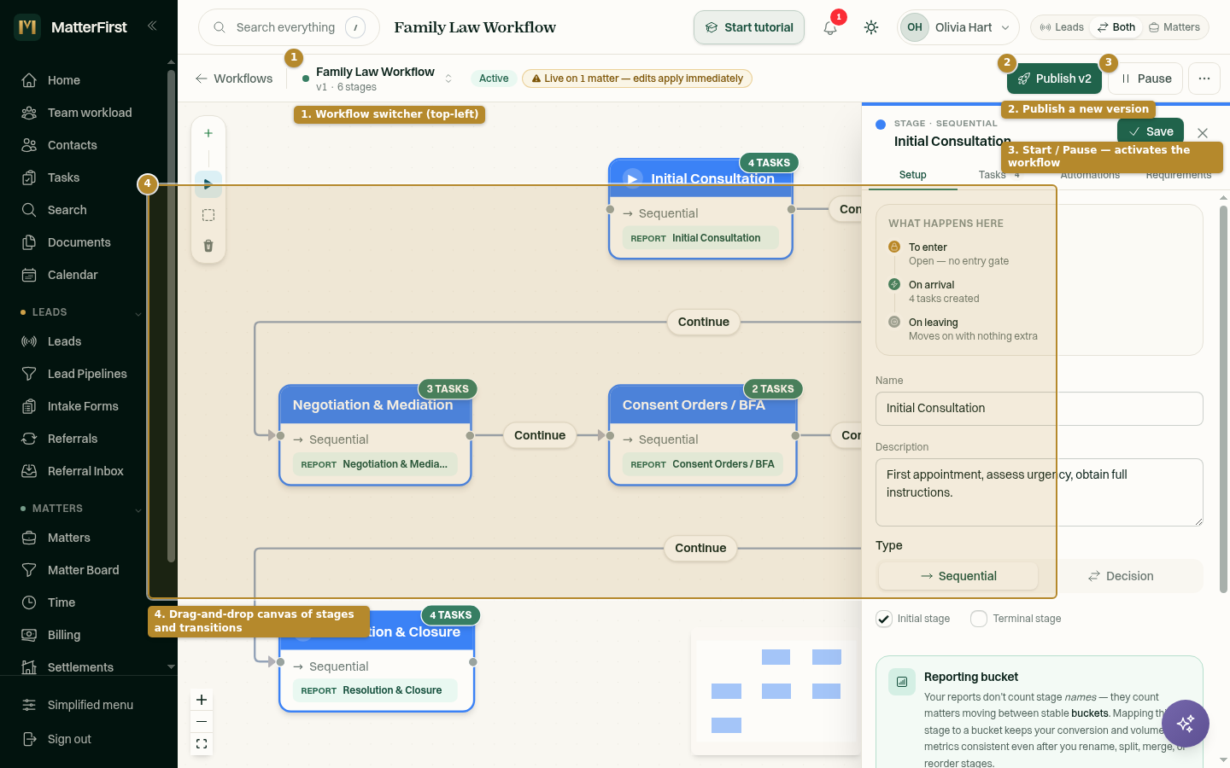Select Decision stage type
This screenshot has height=768, width=1230.
coord(1121,576)
